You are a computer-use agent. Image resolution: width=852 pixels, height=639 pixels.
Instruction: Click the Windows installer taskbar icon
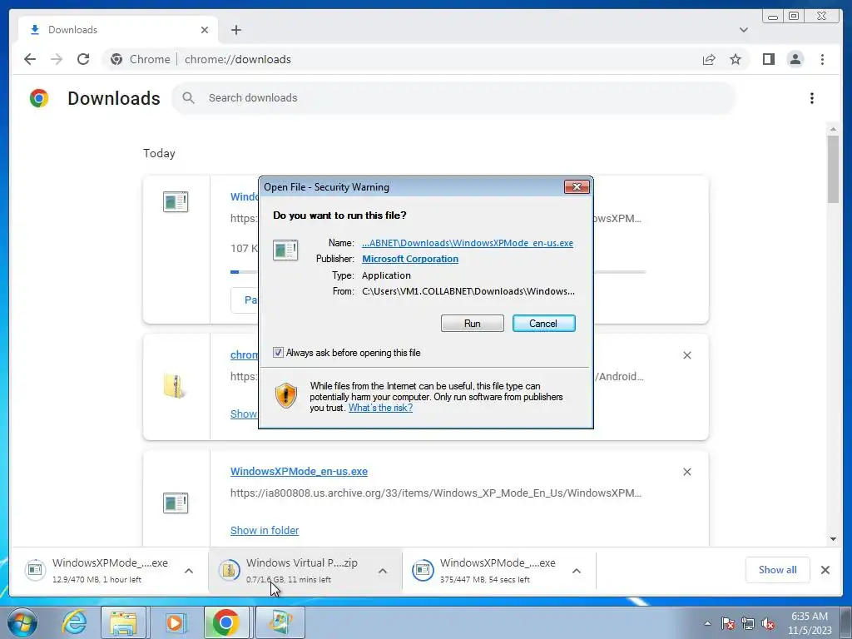click(280, 622)
